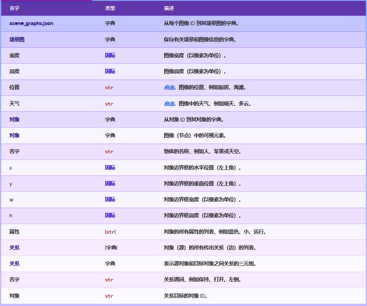This screenshot has height=306, width=367.
Task: Select the 属性 name cell
Action: pyautogui.click(x=14, y=232)
